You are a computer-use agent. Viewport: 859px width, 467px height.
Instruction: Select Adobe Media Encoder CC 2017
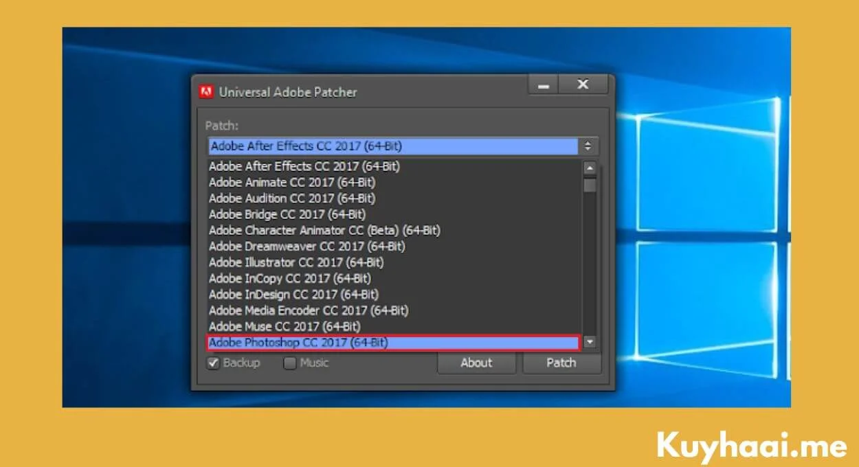[394, 310]
